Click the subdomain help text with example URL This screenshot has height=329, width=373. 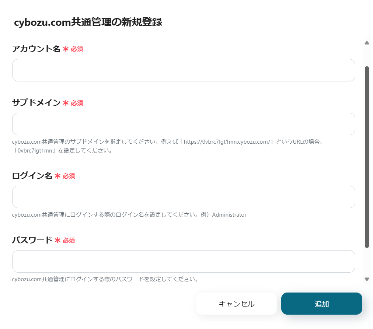(167, 146)
